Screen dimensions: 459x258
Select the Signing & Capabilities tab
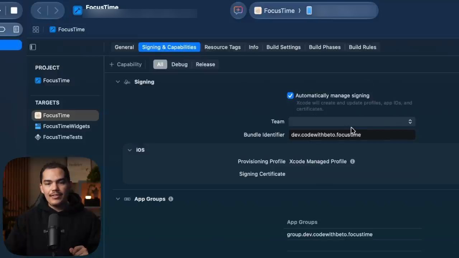click(169, 47)
